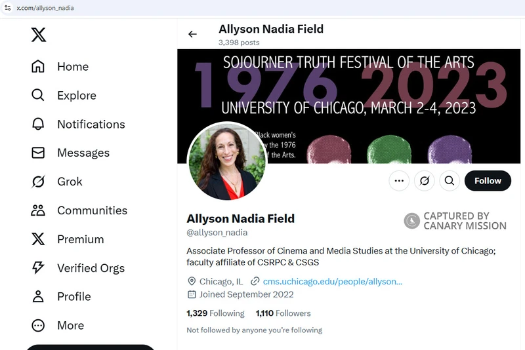Viewport: 525px width, 350px height.
Task: Open the Notifications menu label
Action: pos(91,124)
